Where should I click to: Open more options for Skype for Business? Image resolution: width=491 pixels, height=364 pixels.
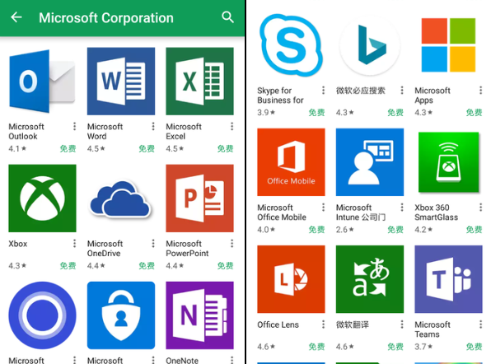324,91
